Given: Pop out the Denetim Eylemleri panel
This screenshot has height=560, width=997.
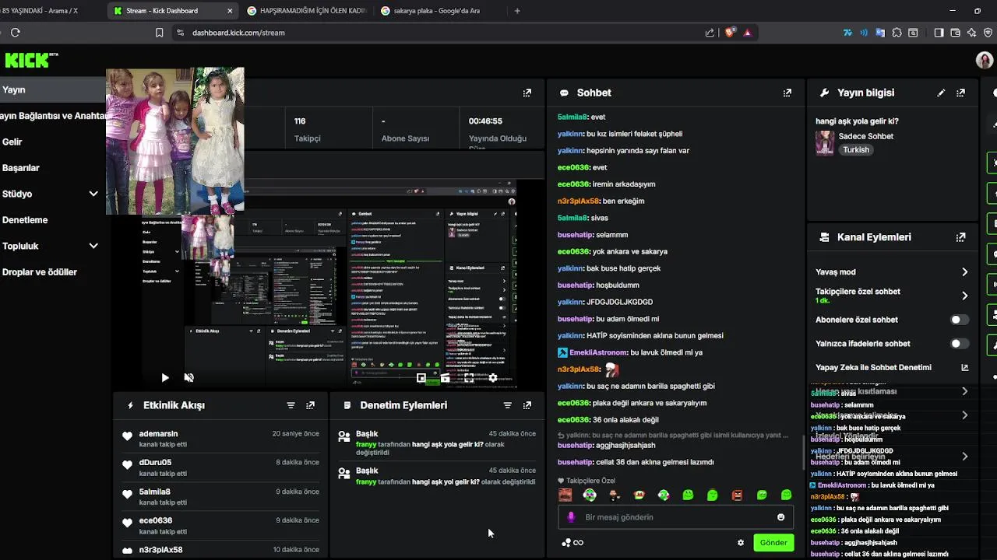Looking at the screenshot, I should click(x=527, y=405).
